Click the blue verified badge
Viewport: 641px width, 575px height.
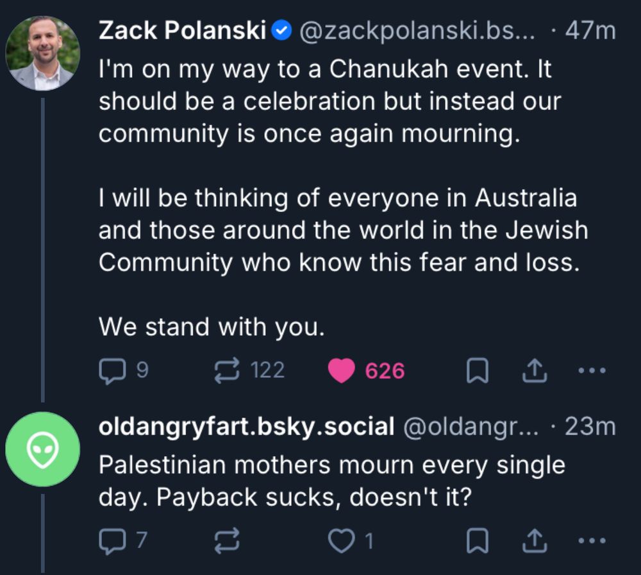point(283,30)
